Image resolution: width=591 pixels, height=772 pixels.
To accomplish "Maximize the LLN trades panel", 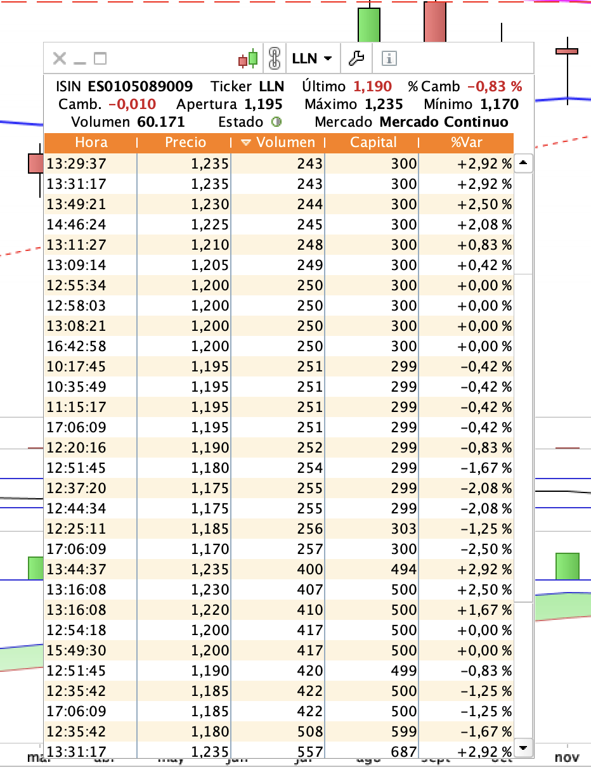I will pyautogui.click(x=100, y=59).
